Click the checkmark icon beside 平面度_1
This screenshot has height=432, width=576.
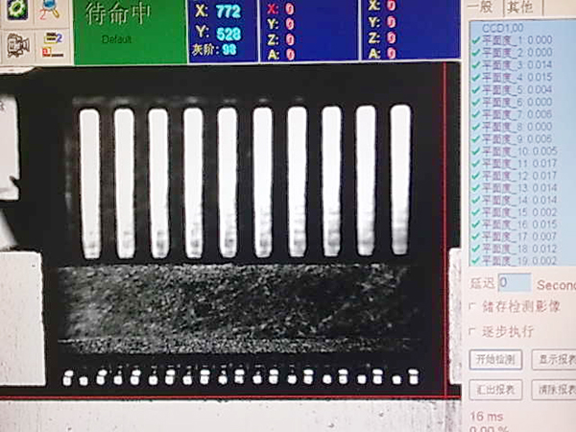tap(475, 40)
